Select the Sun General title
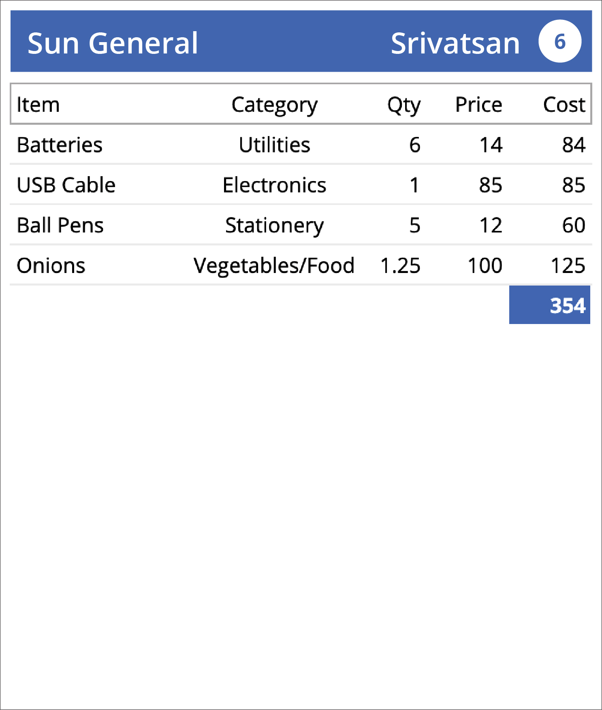Screen dimensions: 602x710 [x=113, y=43]
